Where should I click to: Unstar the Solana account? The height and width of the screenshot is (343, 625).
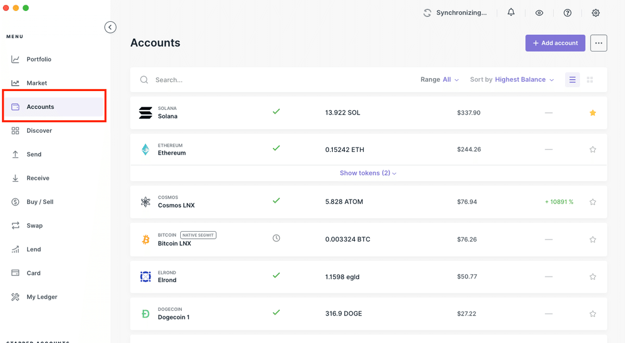click(593, 113)
